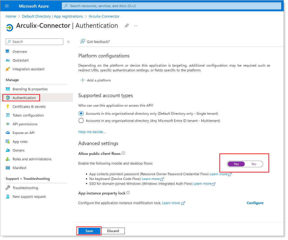This screenshot has width=288, height=240.
Task: Show info for Allow public client flows
Action: click(x=123, y=153)
